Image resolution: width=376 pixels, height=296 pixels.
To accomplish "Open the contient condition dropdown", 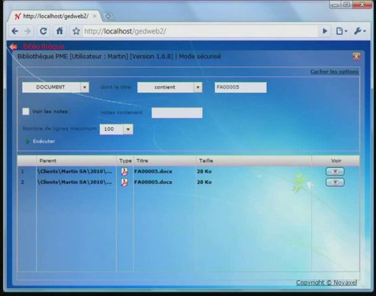I will coord(169,87).
